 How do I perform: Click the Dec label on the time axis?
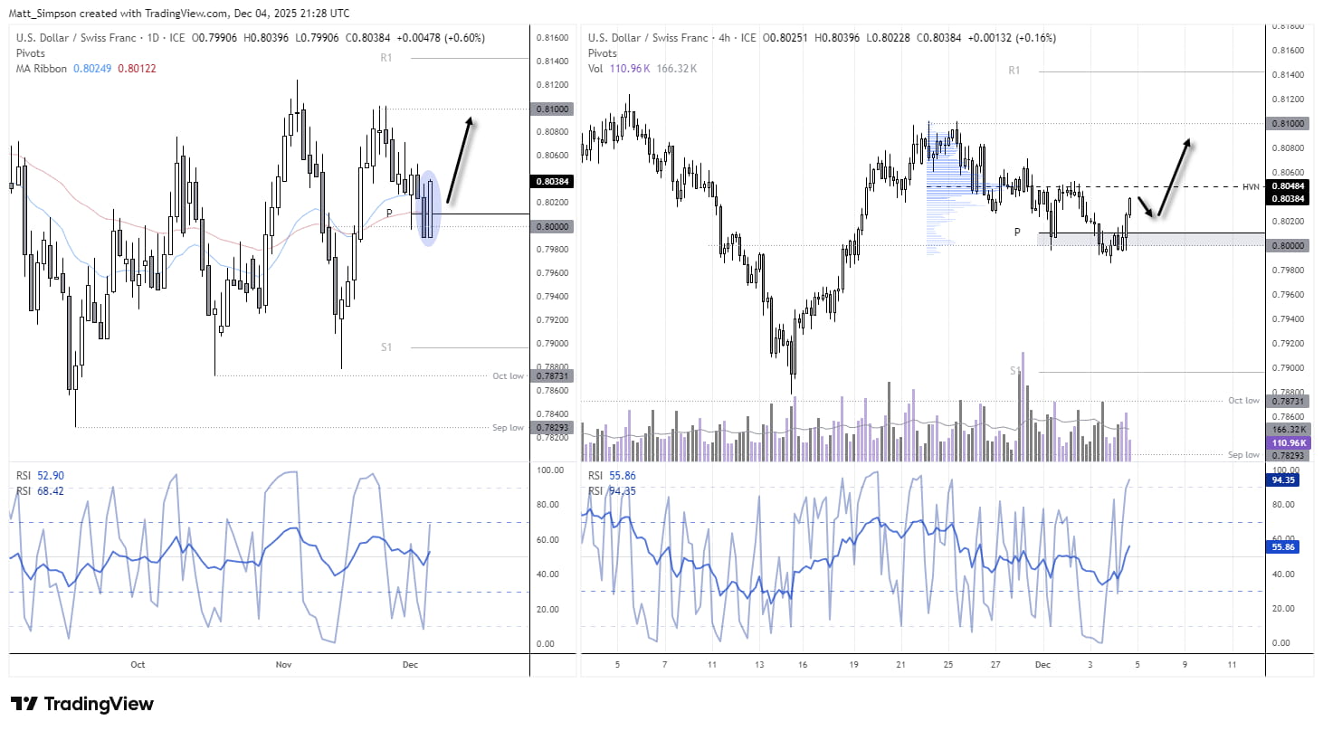pos(1042,664)
